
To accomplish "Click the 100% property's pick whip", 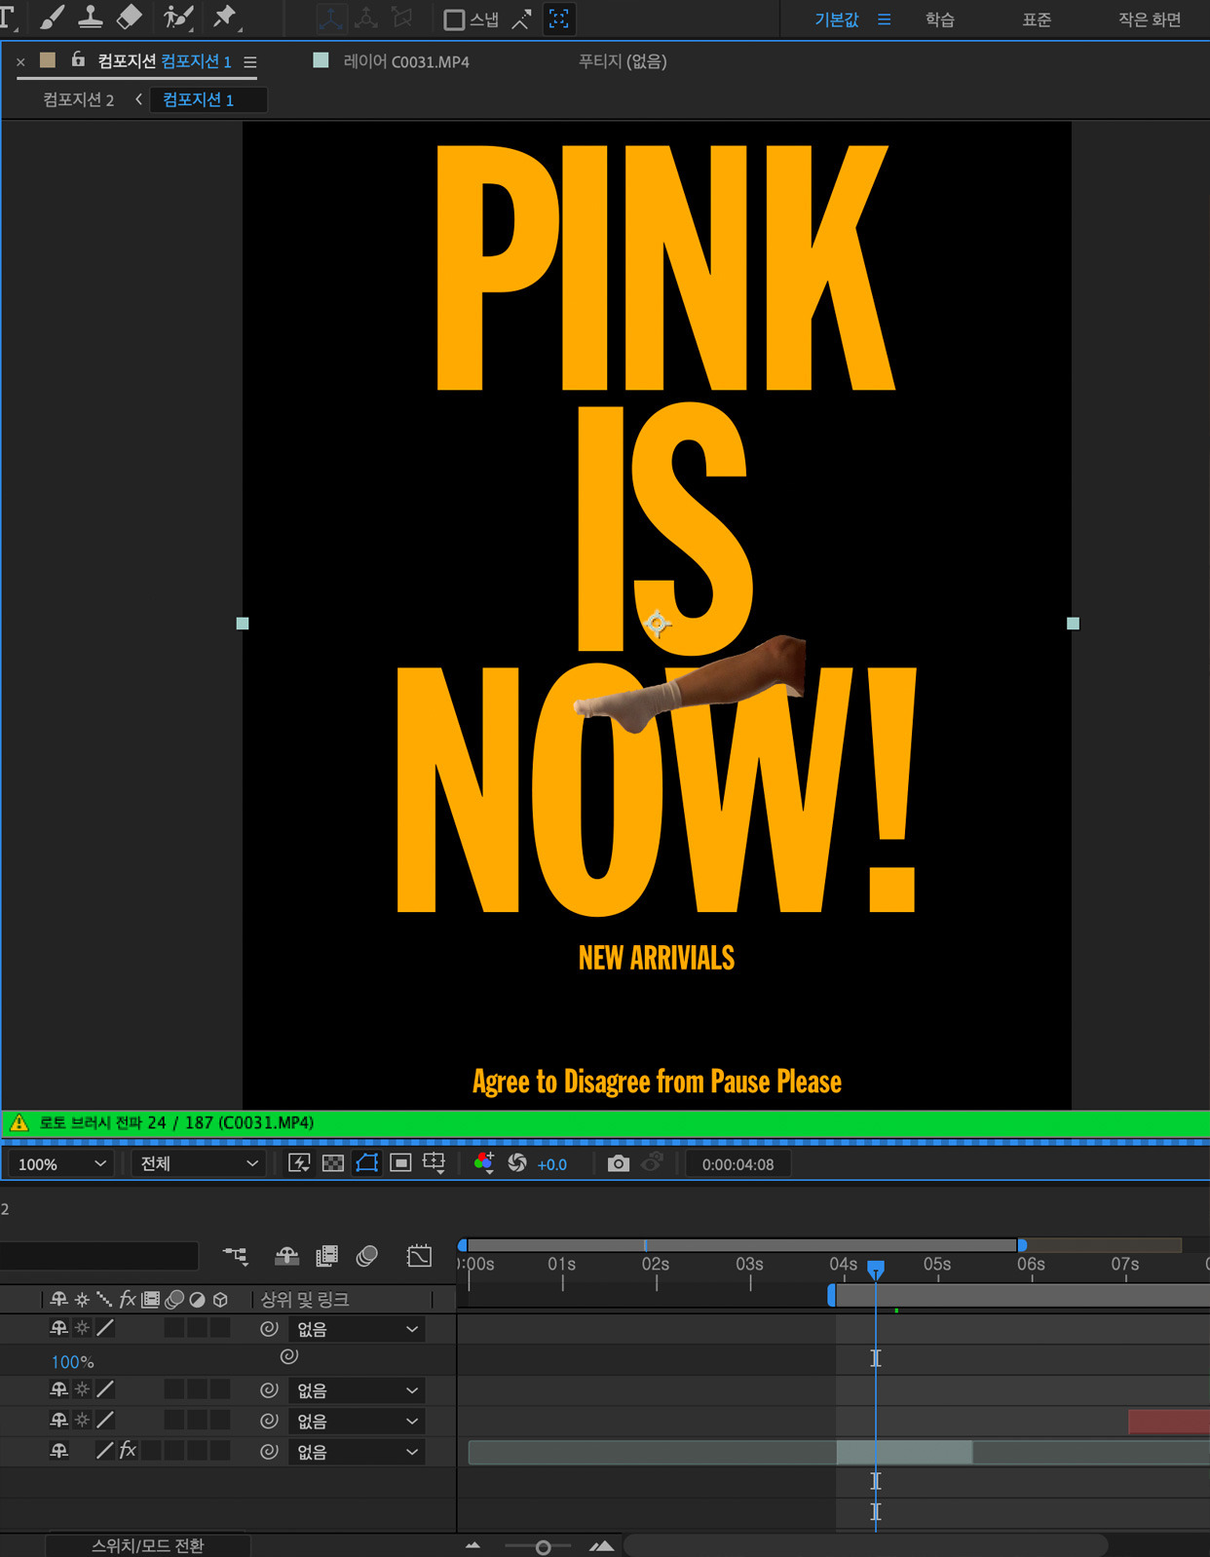I will tap(288, 1355).
